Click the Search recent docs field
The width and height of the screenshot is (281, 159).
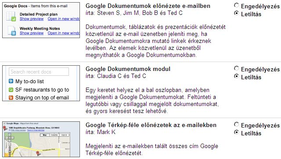tap(39, 72)
